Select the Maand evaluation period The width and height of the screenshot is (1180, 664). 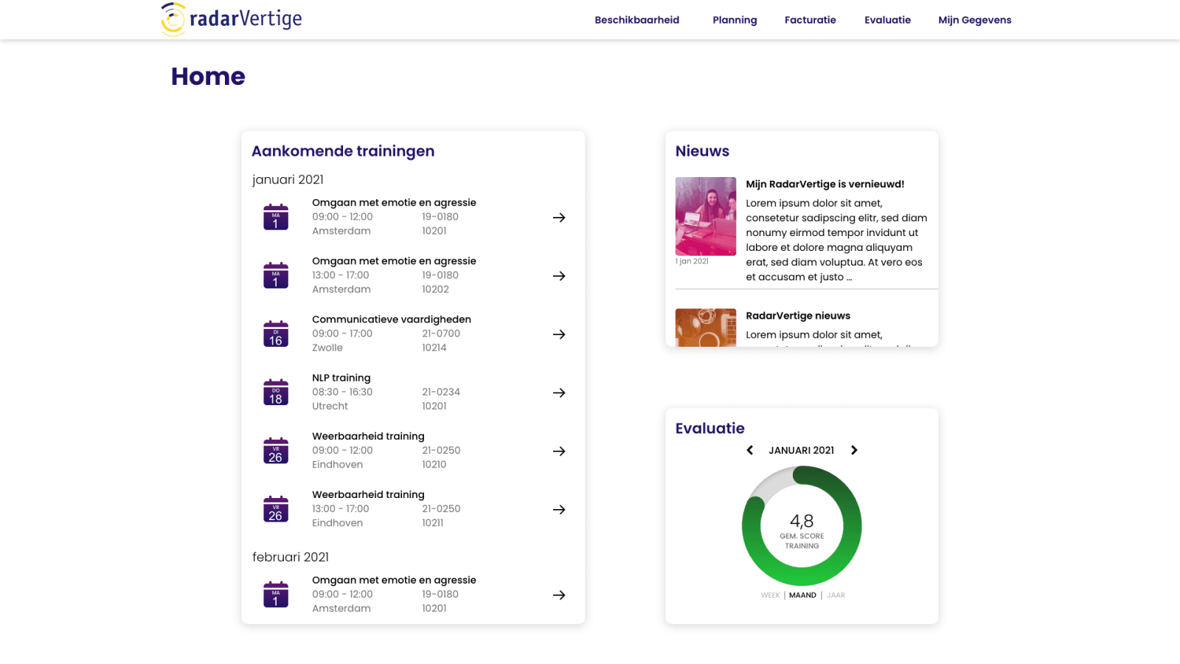(802, 595)
